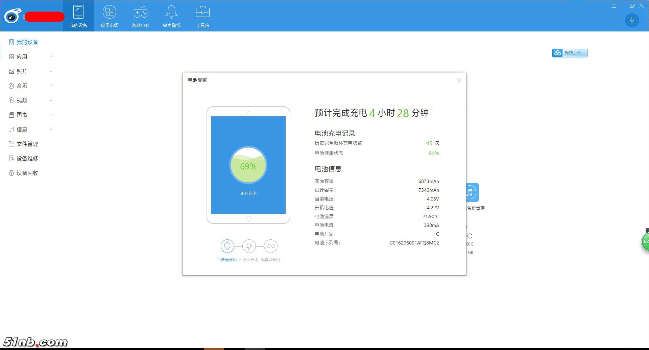
Task: Click the 69% battery level indicator
Action: tap(248, 166)
